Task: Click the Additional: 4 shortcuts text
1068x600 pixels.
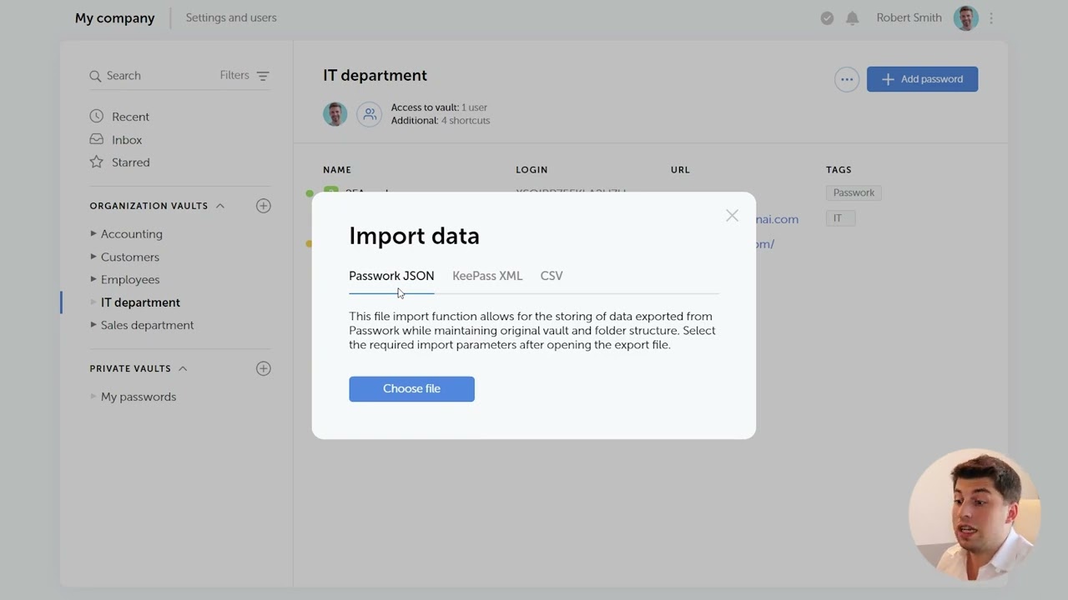Action: point(441,121)
